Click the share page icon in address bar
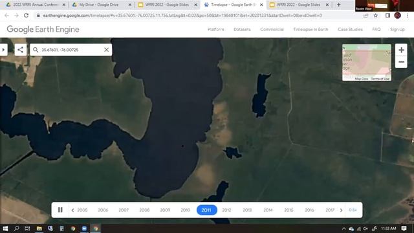 pos(365,16)
